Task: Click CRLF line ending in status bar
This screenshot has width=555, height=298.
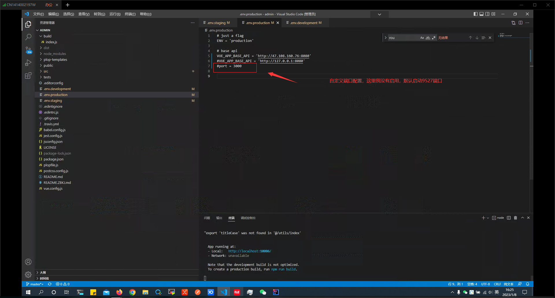Action: pyautogui.click(x=497, y=284)
